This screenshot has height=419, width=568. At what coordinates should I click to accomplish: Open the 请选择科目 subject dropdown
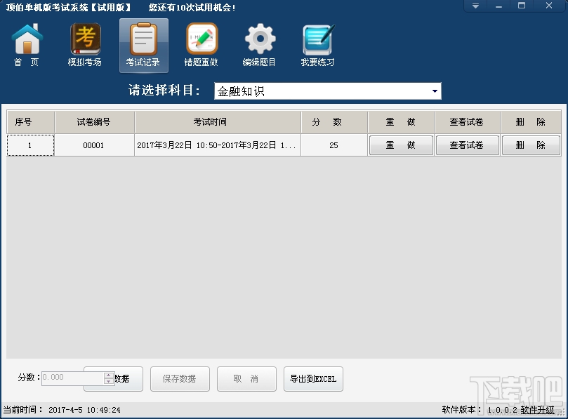click(x=327, y=91)
